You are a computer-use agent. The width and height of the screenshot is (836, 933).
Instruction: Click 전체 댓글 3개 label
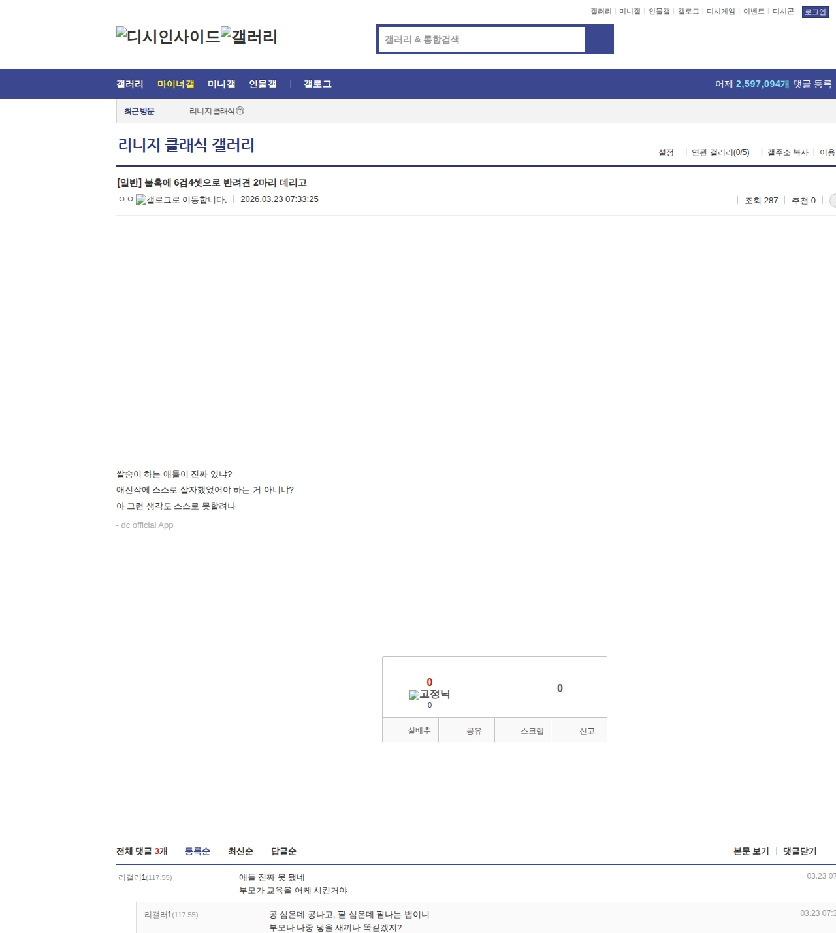coord(142,851)
